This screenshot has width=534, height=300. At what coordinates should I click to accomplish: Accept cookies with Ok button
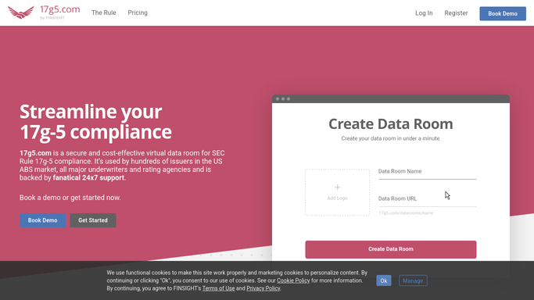(x=383, y=280)
